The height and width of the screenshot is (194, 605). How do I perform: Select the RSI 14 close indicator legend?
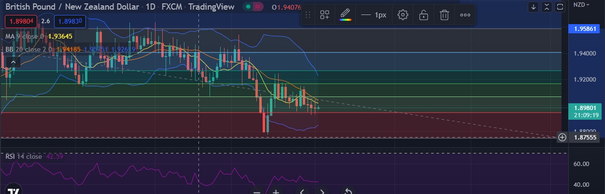[x=24, y=156]
